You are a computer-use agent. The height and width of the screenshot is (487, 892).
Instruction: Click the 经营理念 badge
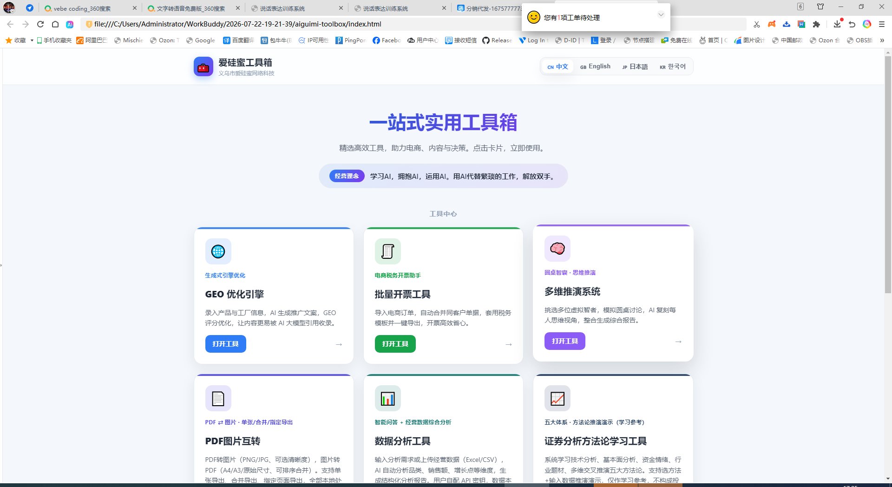pyautogui.click(x=347, y=176)
